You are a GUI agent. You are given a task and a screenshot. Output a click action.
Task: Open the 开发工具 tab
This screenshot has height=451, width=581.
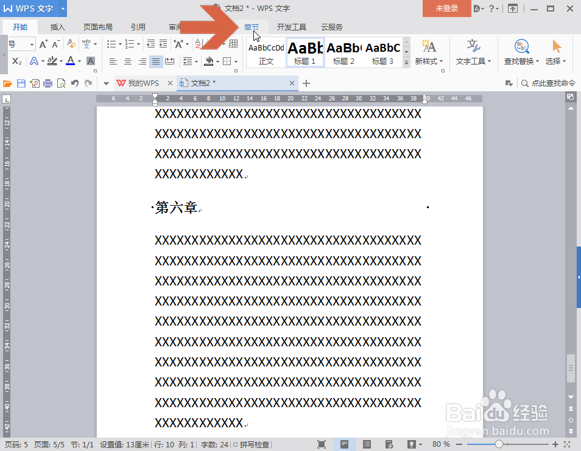pyautogui.click(x=292, y=27)
